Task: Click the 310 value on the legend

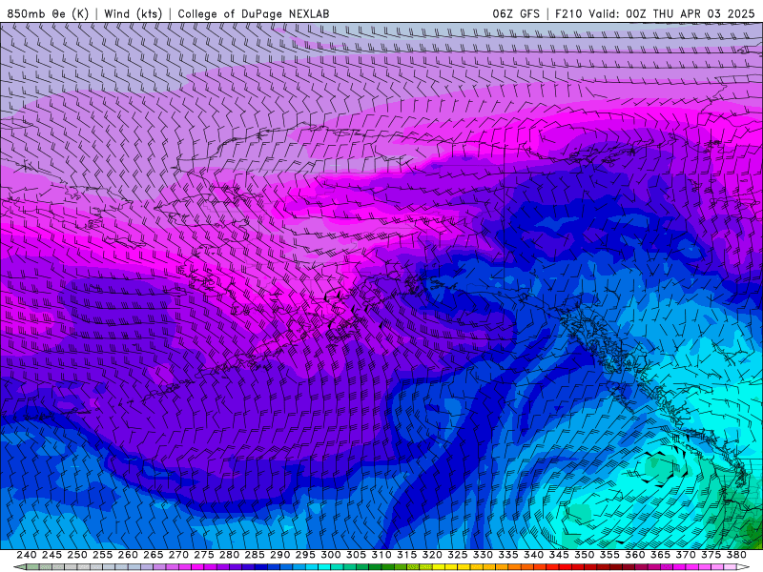Action: pos(381,555)
